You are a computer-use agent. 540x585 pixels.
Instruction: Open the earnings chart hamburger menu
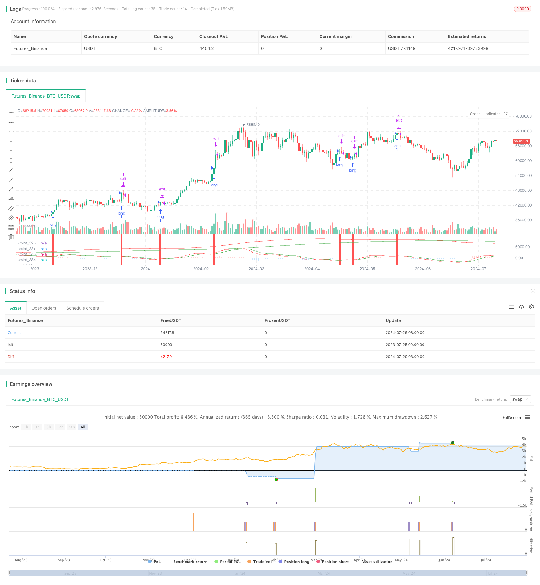tap(527, 417)
